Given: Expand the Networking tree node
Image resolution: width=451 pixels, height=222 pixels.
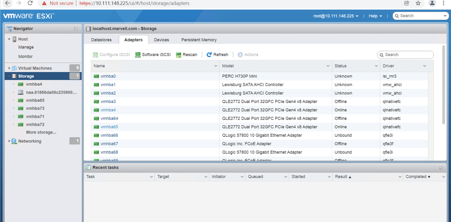Looking at the screenshot, I should pyautogui.click(x=9, y=141).
